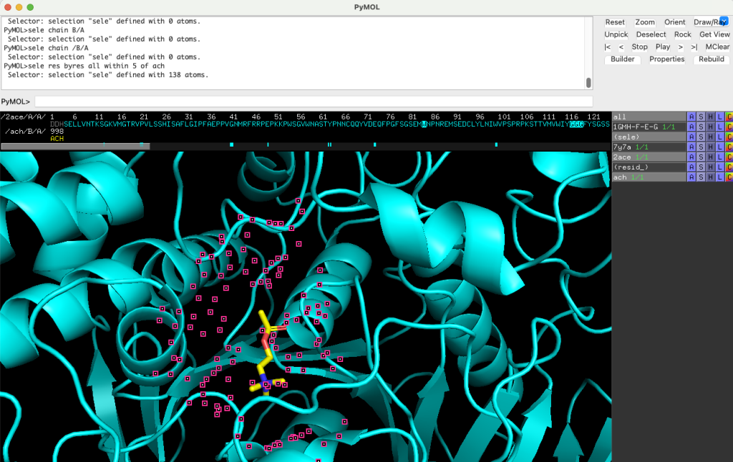Screen dimensions: 733x462
Task: Open the Label menu for (sele) selection
Action: point(719,137)
